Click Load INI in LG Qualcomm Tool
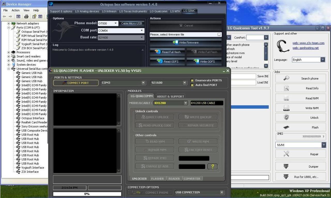The height and width of the screenshot is (198, 331). pos(263,82)
